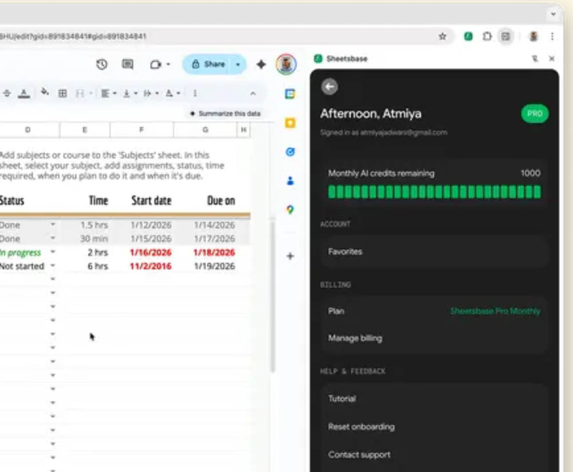Open the borders tool in the toolbar
Viewport: 573px width, 472px height.
point(63,93)
